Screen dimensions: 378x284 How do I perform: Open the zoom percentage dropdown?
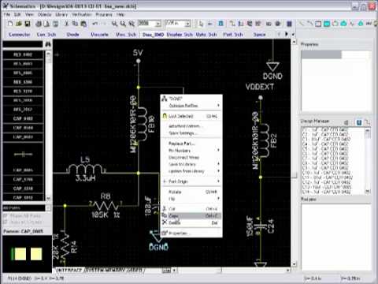pos(158,24)
